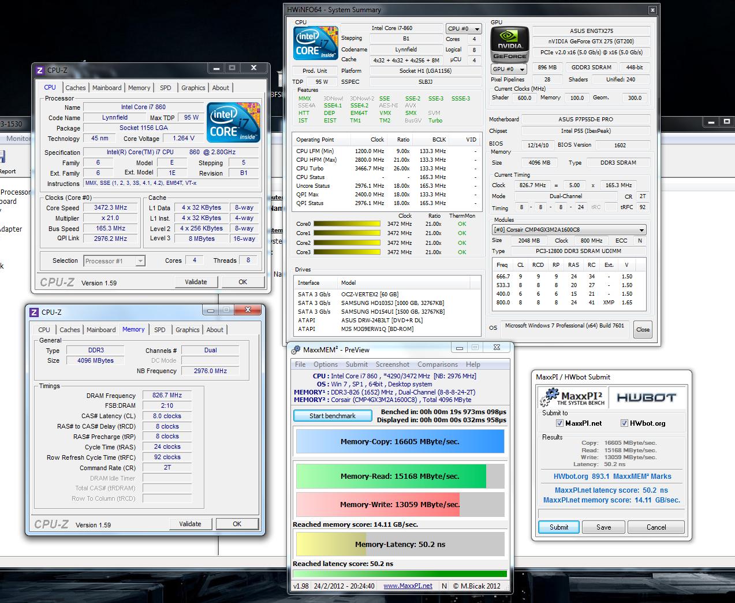Select the OCZ-VERTEX2 [60 GB] drive row
The image size is (735, 603).
[387, 295]
